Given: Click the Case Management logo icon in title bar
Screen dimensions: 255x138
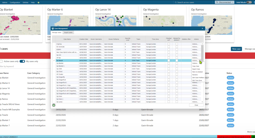Looking at the screenshot, I should click(53, 28).
